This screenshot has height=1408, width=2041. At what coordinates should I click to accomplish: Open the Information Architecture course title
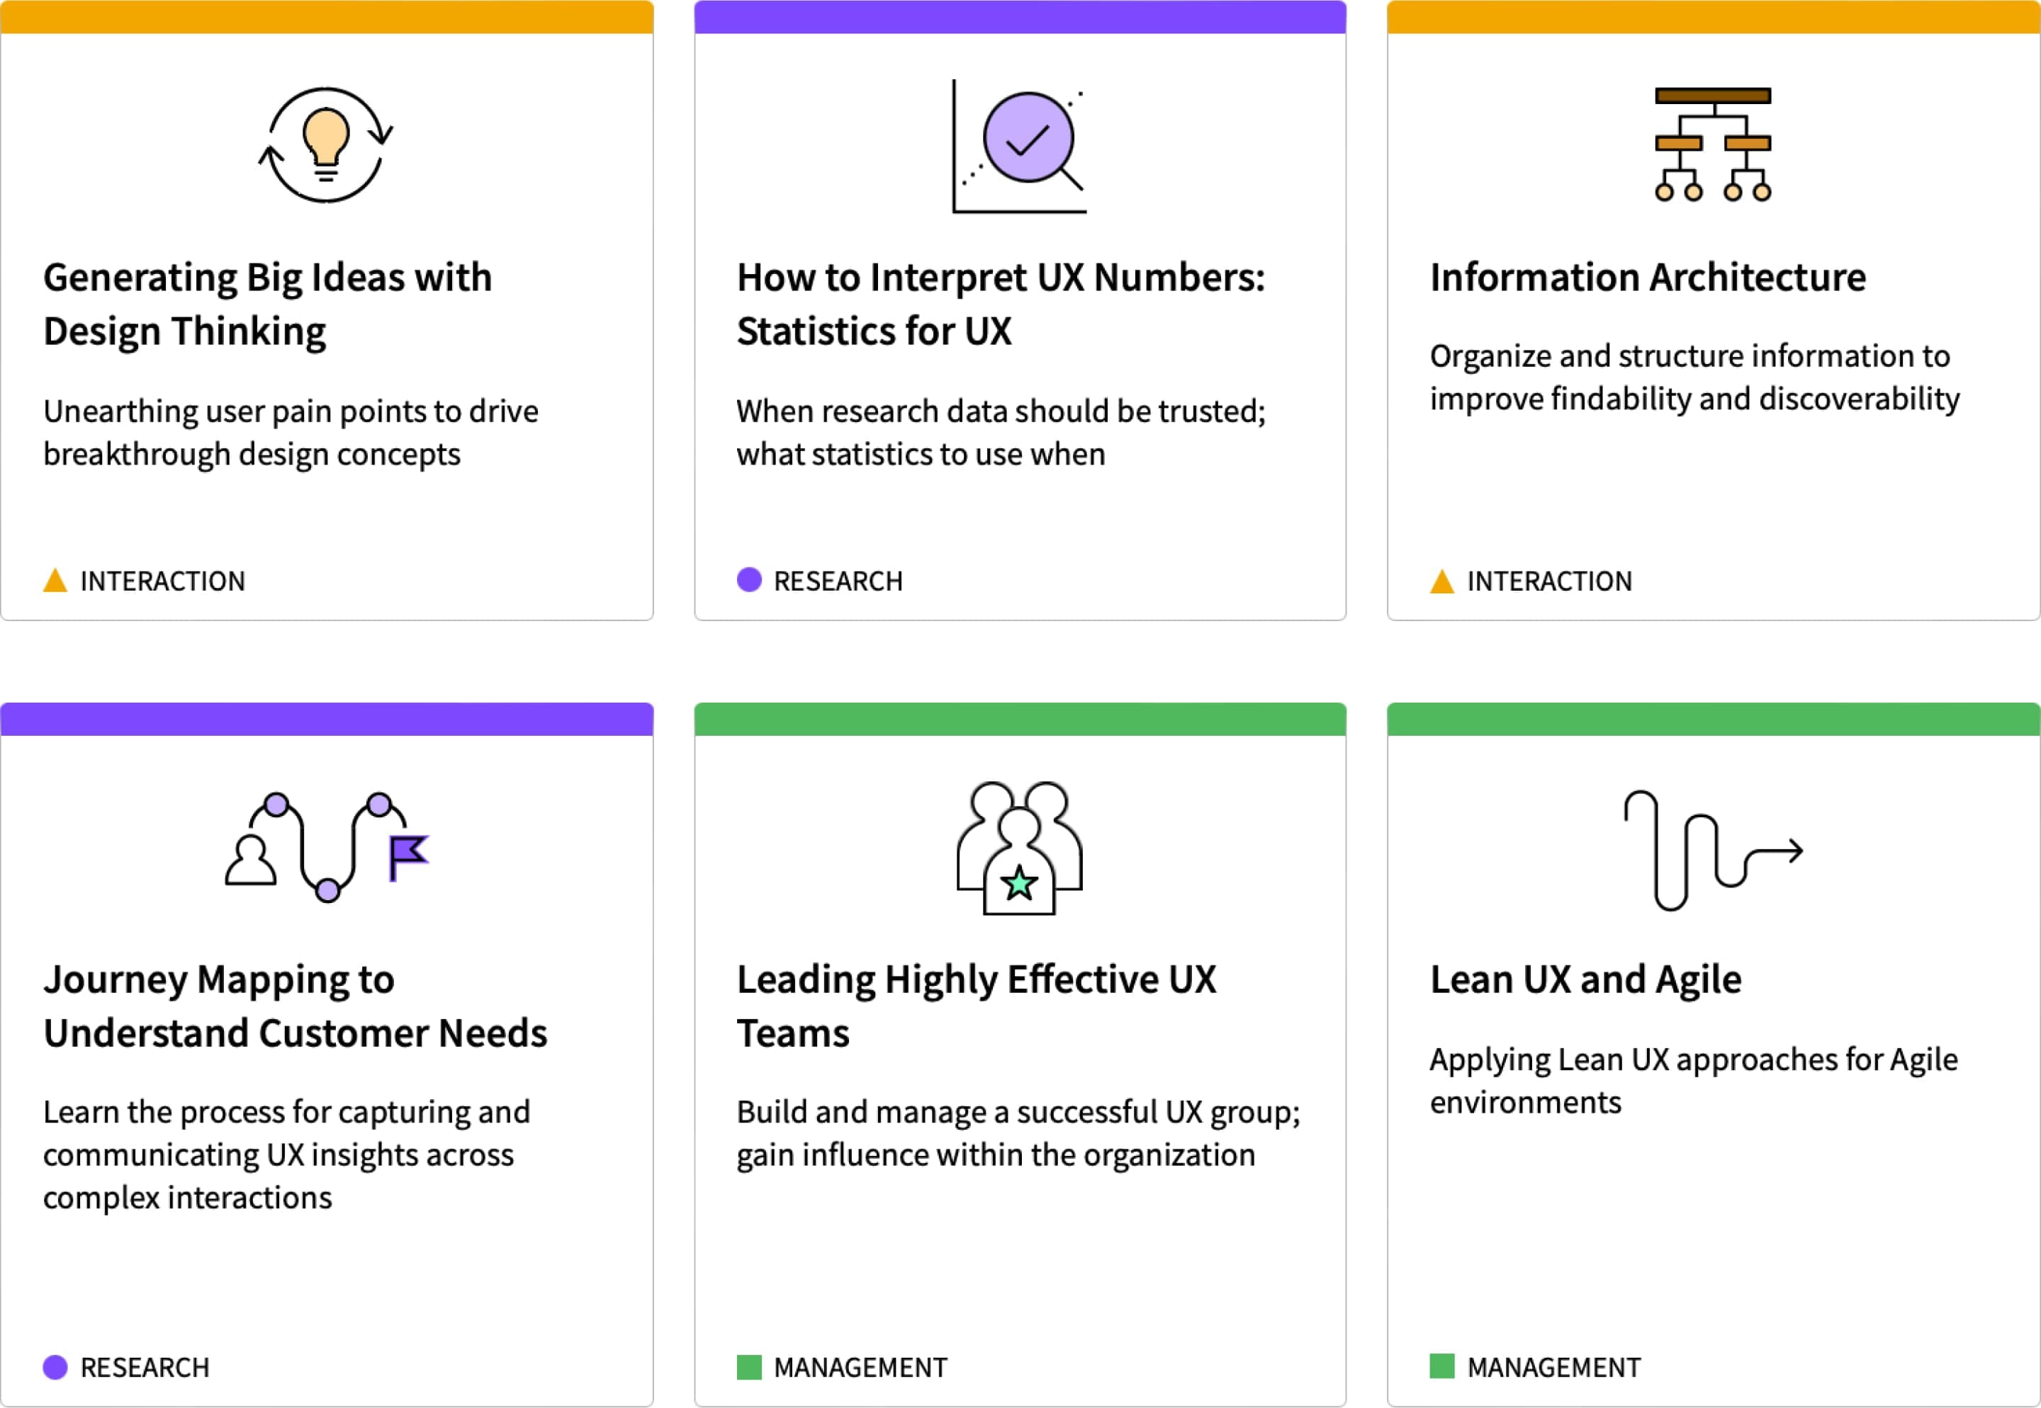tap(1647, 278)
